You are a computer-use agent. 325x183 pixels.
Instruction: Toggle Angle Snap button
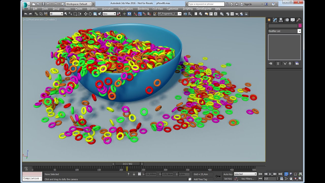click(140, 14)
